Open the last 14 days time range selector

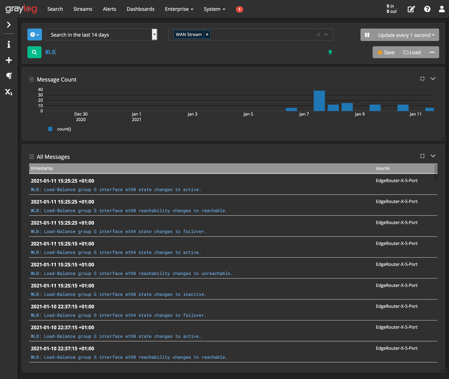pos(99,34)
